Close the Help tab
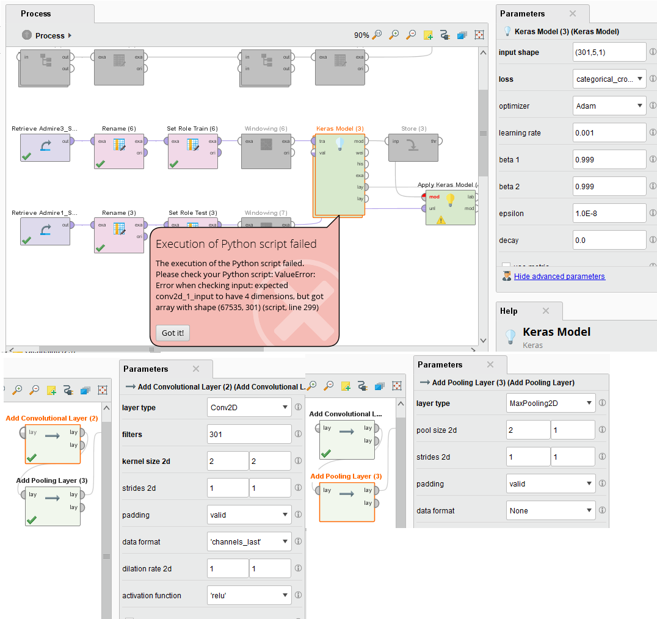 [545, 311]
